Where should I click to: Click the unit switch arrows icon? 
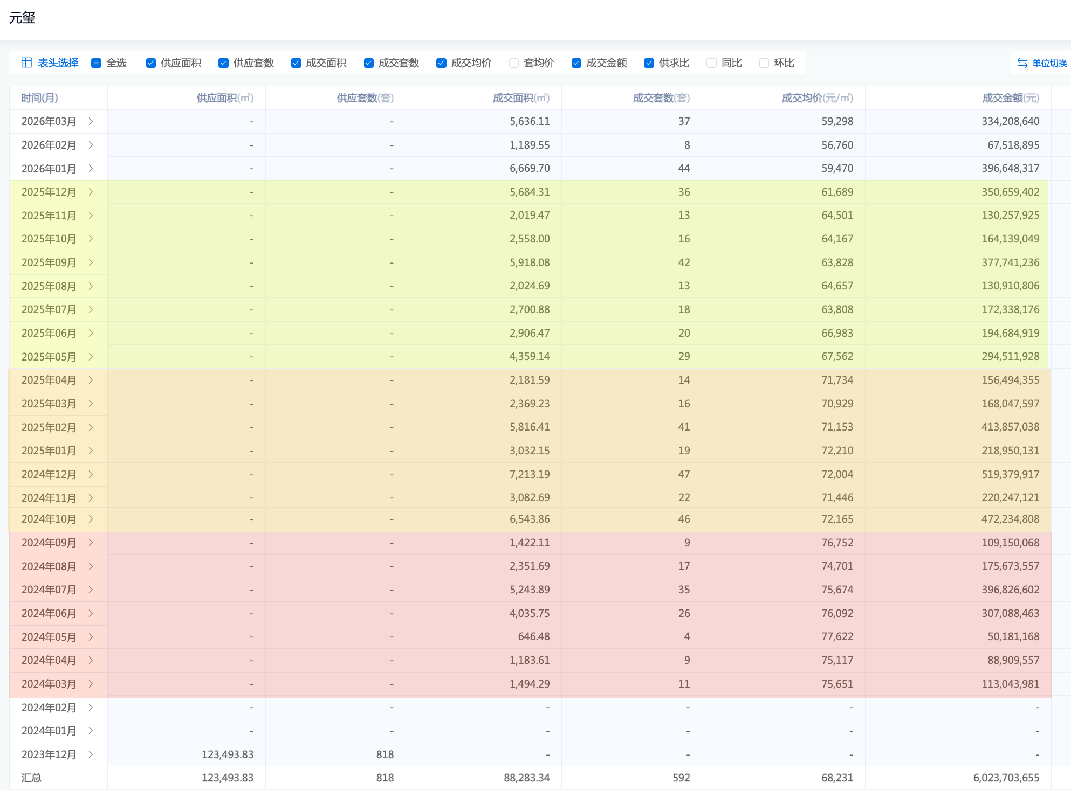click(1022, 63)
